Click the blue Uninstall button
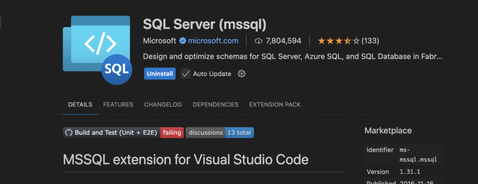This screenshot has width=478, height=184. [x=160, y=74]
